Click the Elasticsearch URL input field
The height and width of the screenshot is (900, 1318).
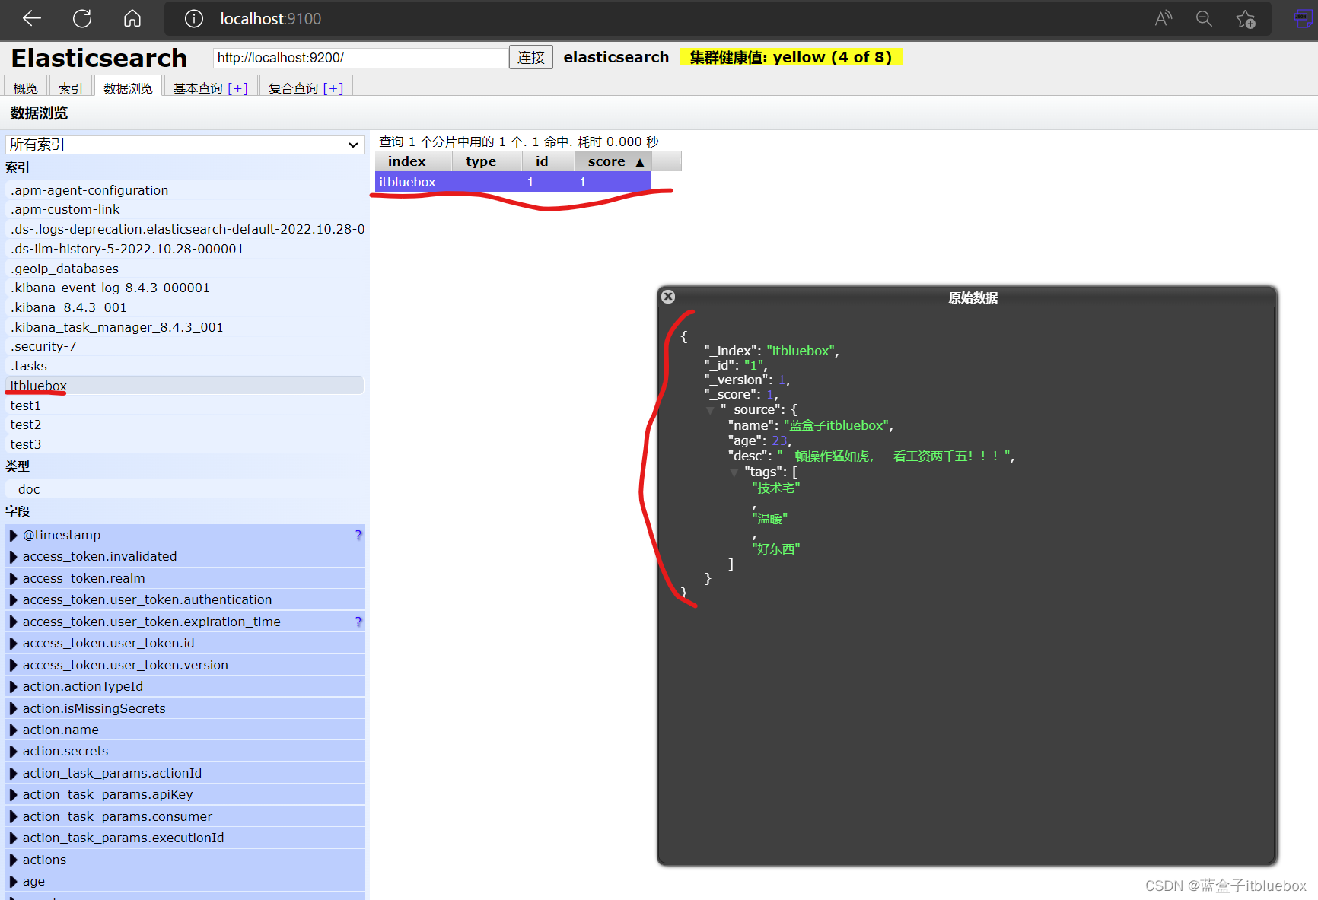click(361, 58)
